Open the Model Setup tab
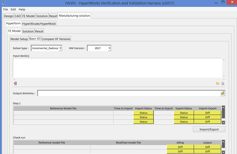The image size is (237, 154). coord(19,39)
